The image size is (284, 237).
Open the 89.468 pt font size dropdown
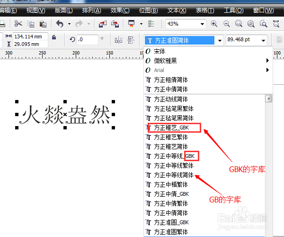coord(263,40)
